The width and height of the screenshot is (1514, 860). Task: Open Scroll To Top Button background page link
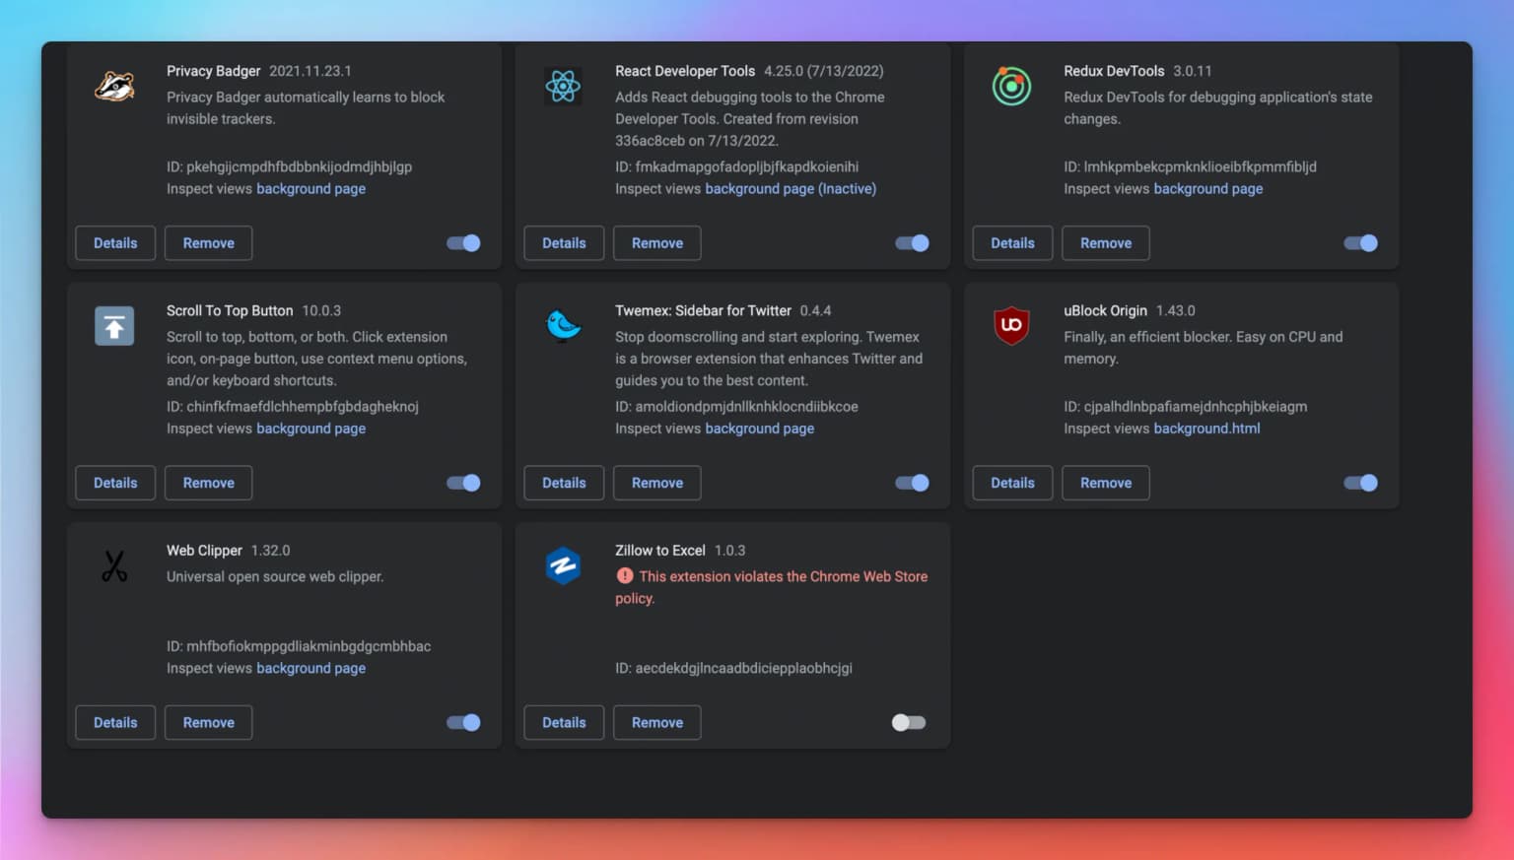point(310,429)
